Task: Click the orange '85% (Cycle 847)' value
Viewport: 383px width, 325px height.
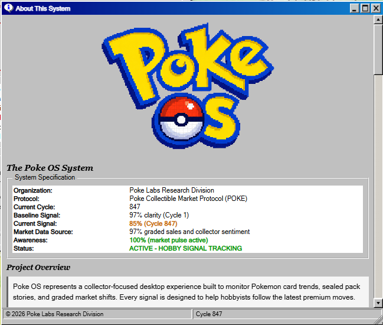Action: click(x=153, y=223)
